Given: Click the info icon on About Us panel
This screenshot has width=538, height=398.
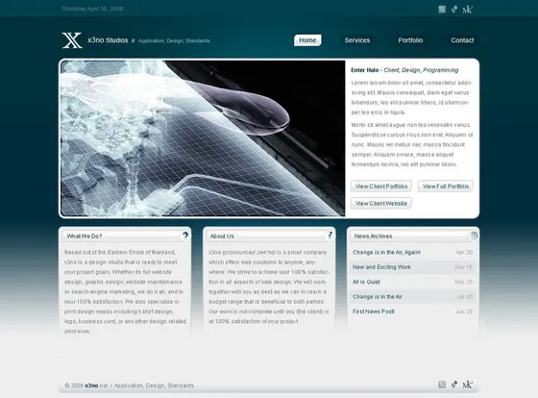Looking at the screenshot, I should [x=330, y=236].
